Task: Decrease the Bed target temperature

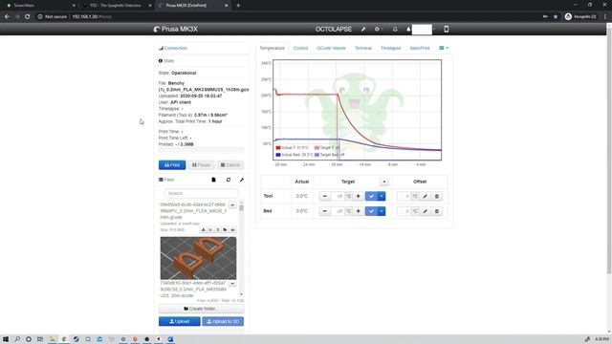Action: (x=324, y=211)
